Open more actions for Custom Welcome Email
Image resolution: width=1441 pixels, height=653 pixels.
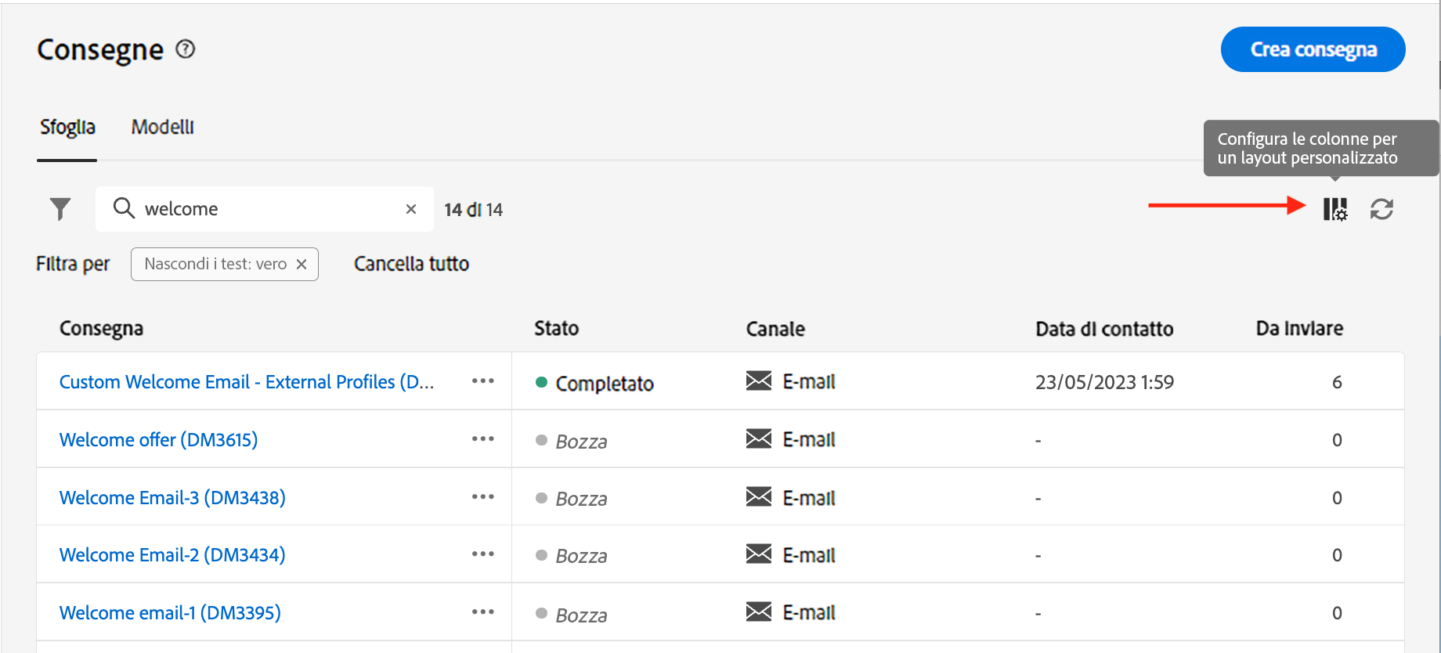(482, 381)
